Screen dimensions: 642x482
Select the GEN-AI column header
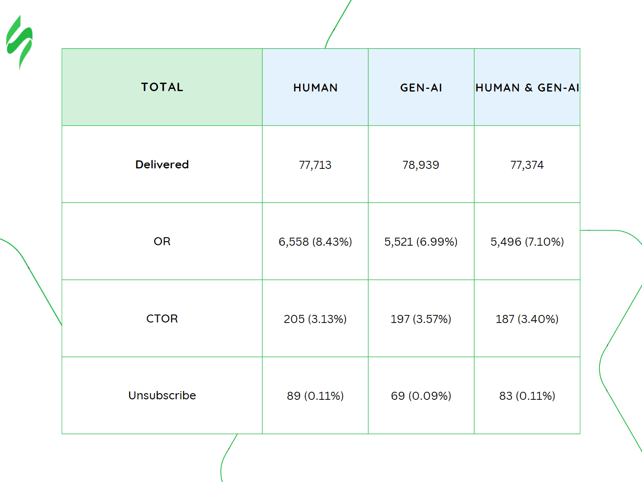point(421,88)
